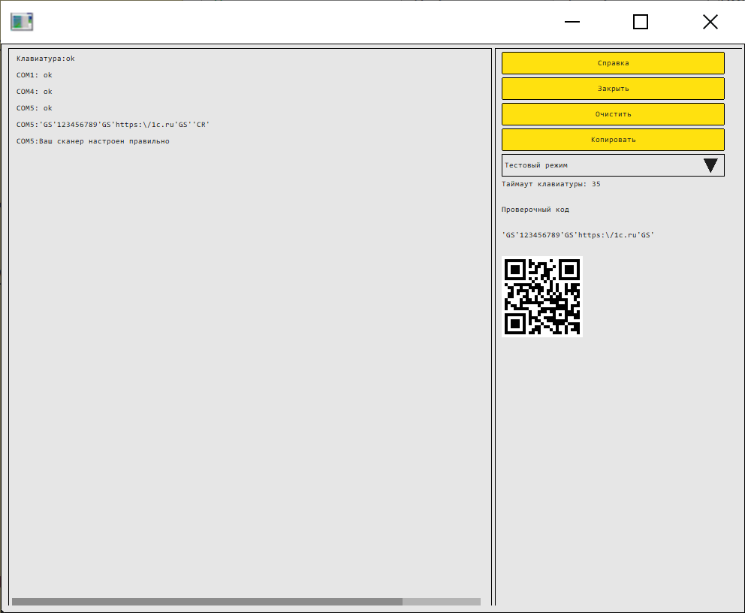Minimize the window
The height and width of the screenshot is (613, 745).
coord(572,22)
